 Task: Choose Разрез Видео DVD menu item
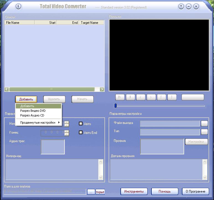[38, 111]
